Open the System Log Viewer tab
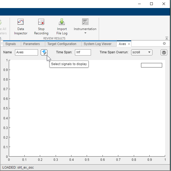 tap(97, 44)
